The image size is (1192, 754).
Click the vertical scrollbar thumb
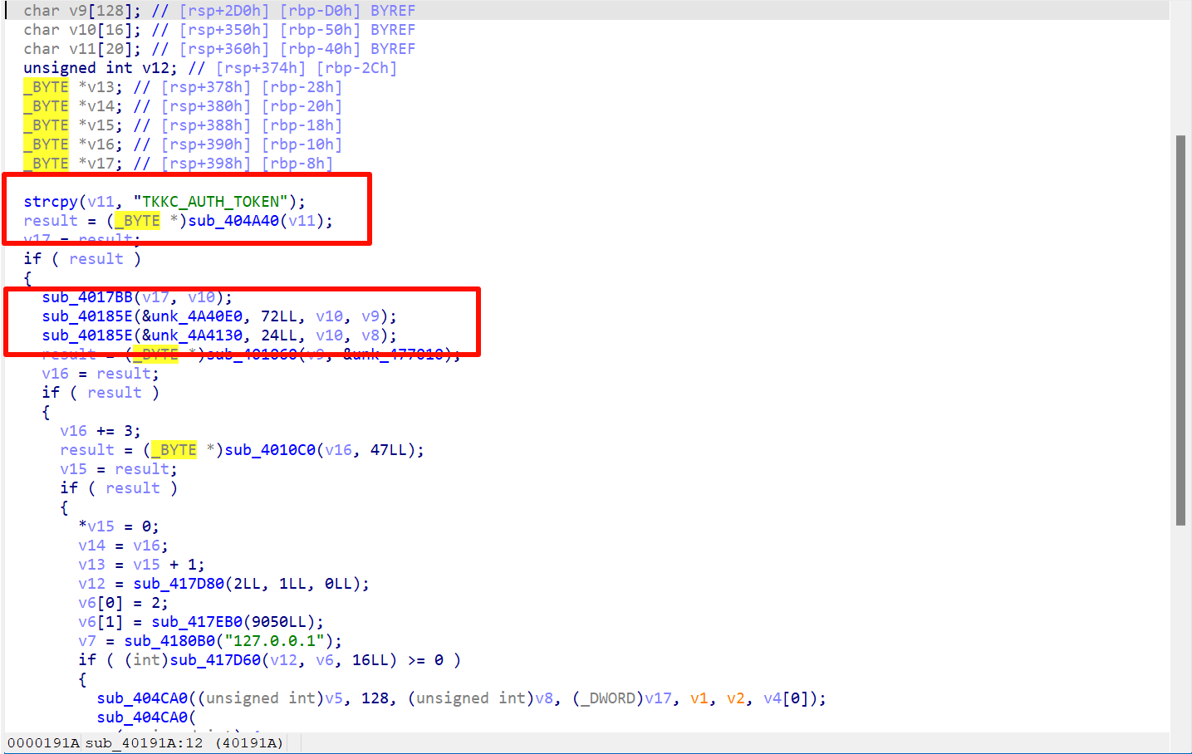point(1180,330)
